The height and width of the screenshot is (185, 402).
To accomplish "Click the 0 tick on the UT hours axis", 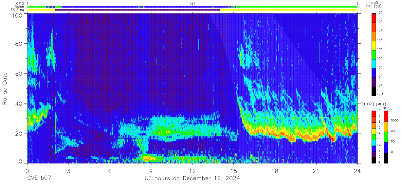I will pos(27,171).
